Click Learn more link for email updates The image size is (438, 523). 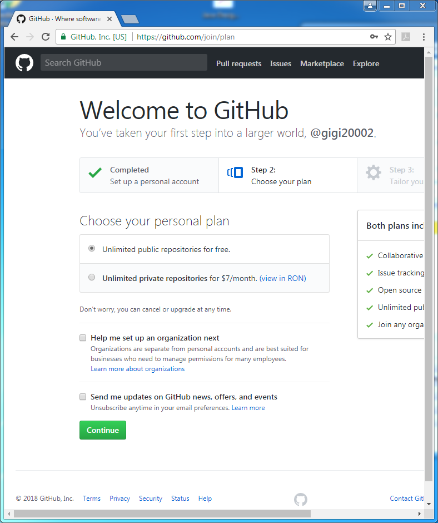point(248,408)
